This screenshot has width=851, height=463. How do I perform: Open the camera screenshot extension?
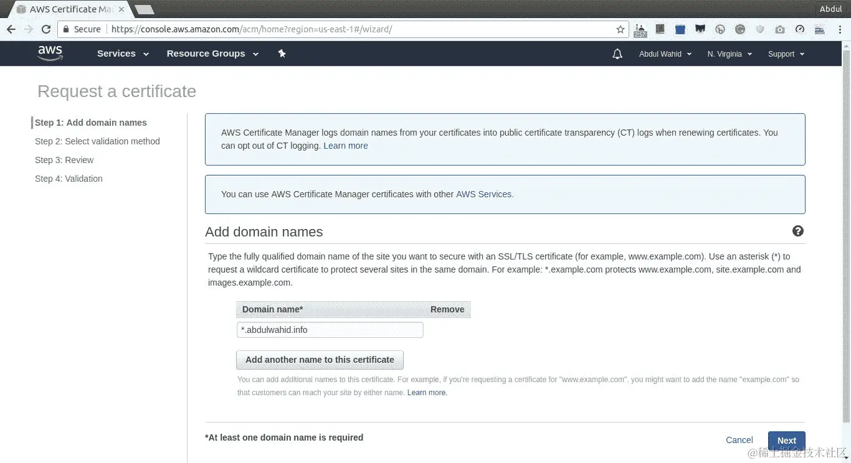tap(780, 29)
